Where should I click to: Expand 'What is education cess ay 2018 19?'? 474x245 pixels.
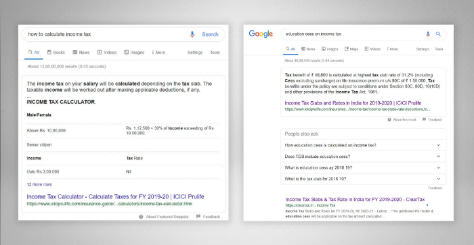click(364, 167)
